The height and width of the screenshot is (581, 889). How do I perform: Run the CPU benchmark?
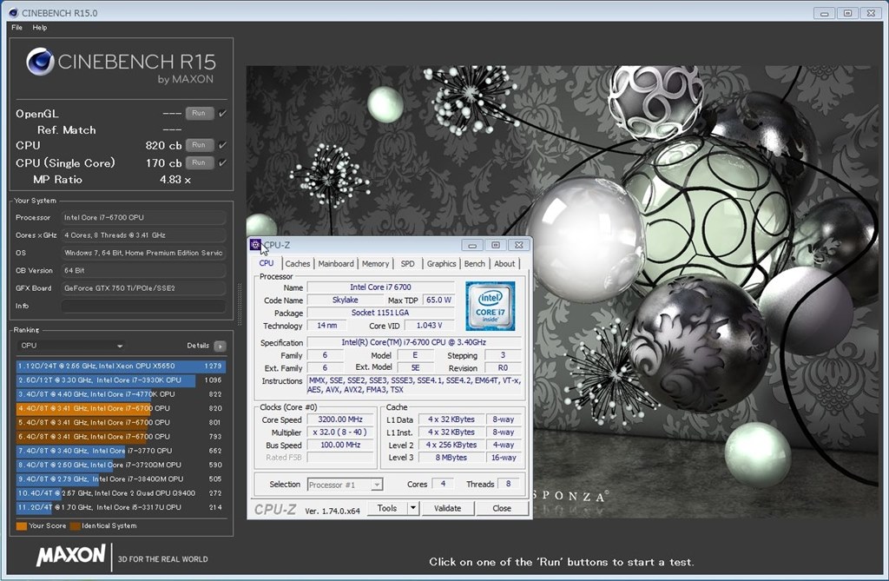(199, 145)
